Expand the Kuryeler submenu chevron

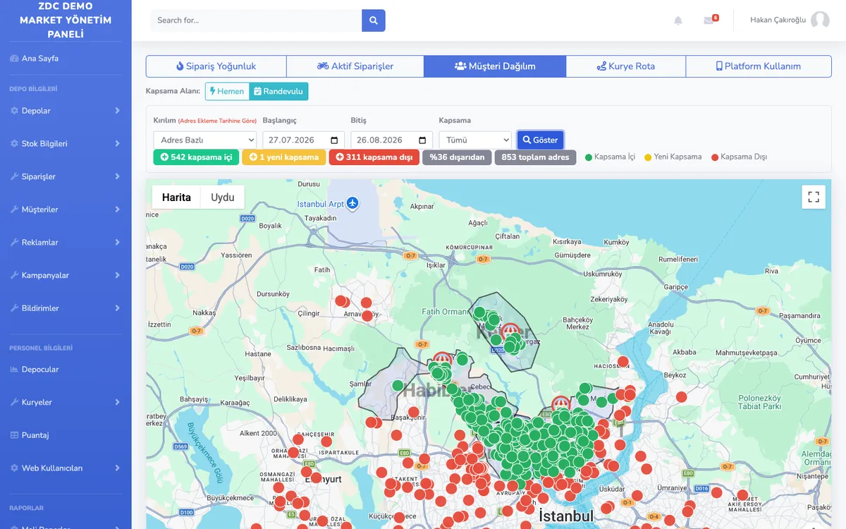(x=117, y=402)
